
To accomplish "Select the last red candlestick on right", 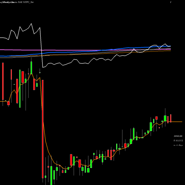I will pos(171,118).
